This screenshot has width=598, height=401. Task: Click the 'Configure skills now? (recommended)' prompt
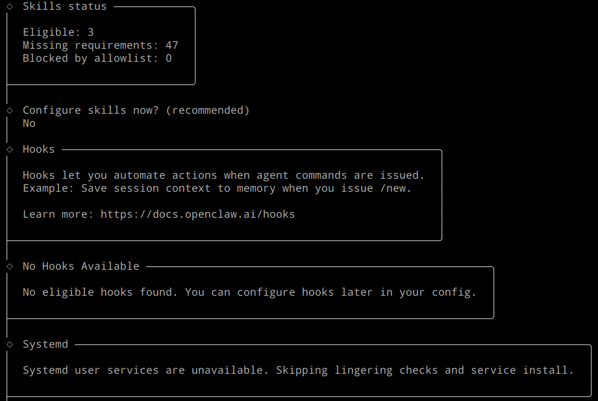136,110
